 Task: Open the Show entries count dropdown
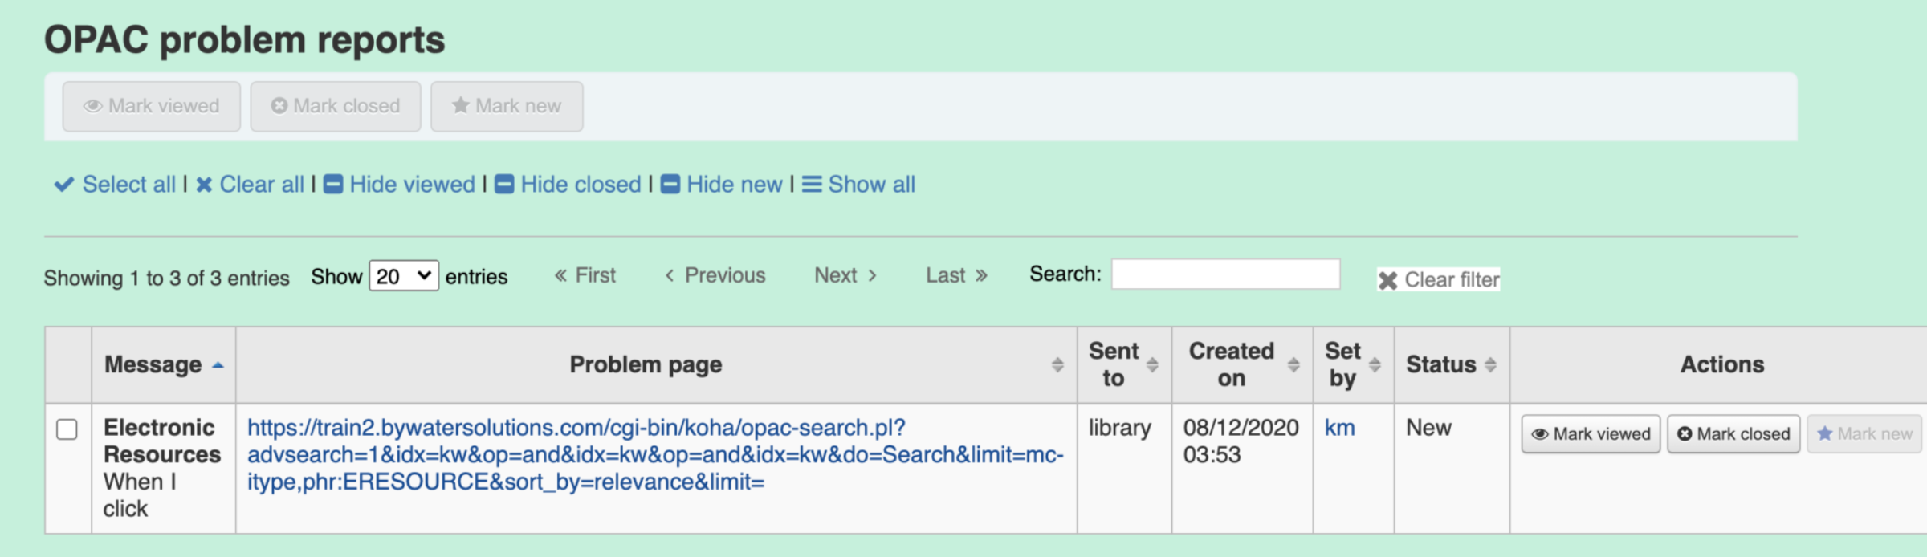tap(403, 276)
